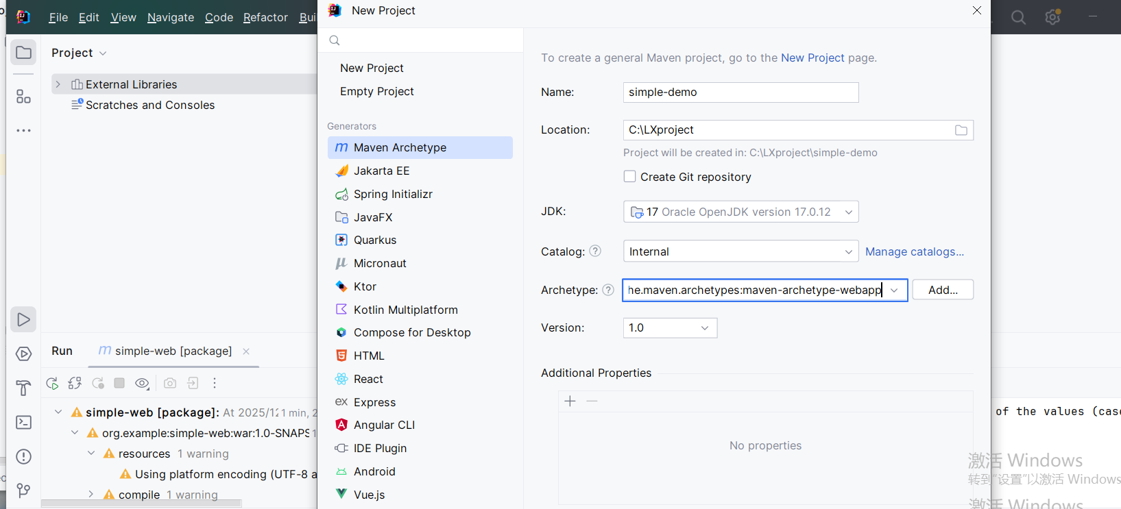Click the Rerun icon in Run toolbar

[x=52, y=383]
